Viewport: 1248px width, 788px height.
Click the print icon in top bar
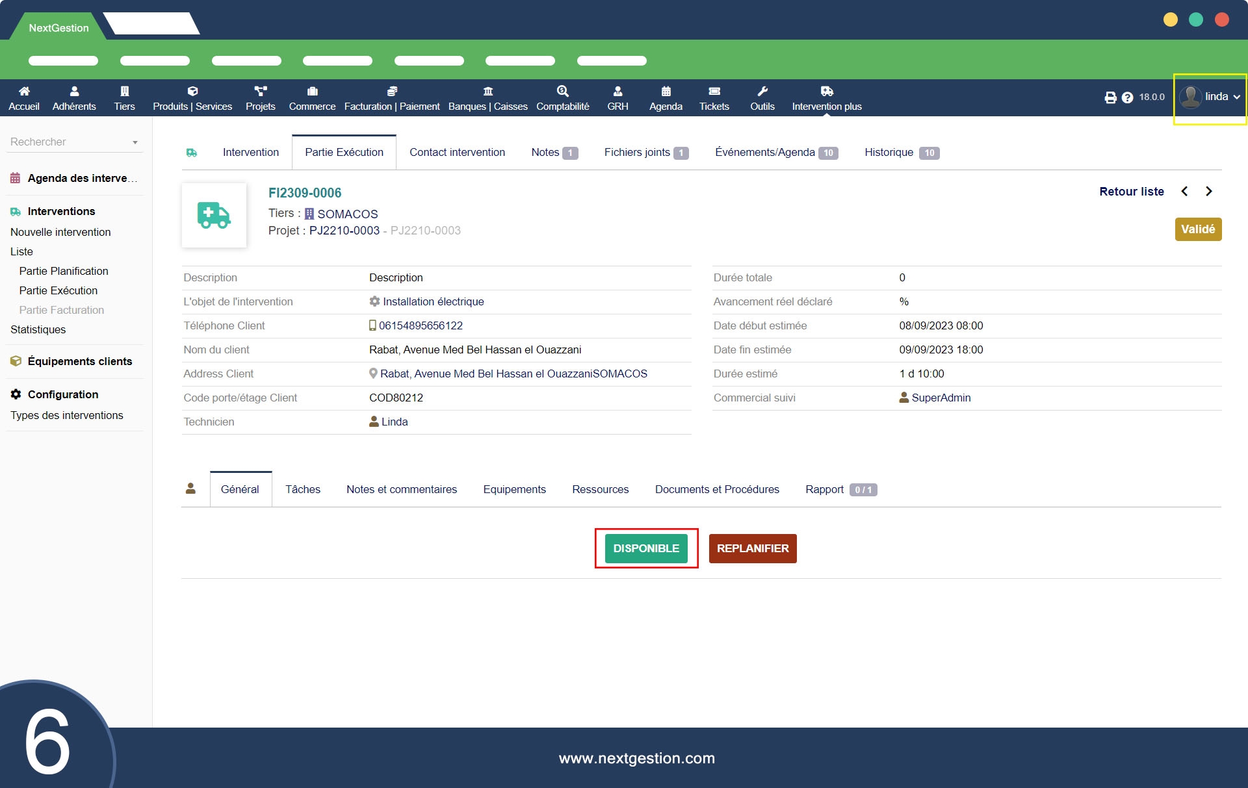coord(1110,97)
